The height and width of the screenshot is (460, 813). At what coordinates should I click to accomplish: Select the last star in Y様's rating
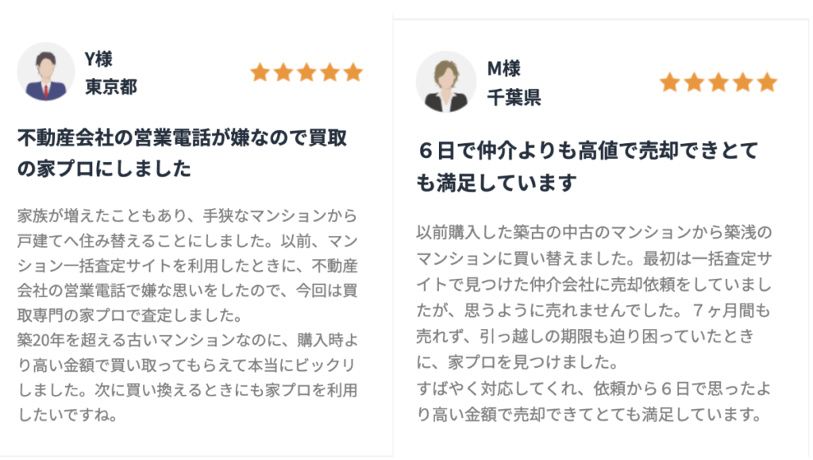[353, 73]
